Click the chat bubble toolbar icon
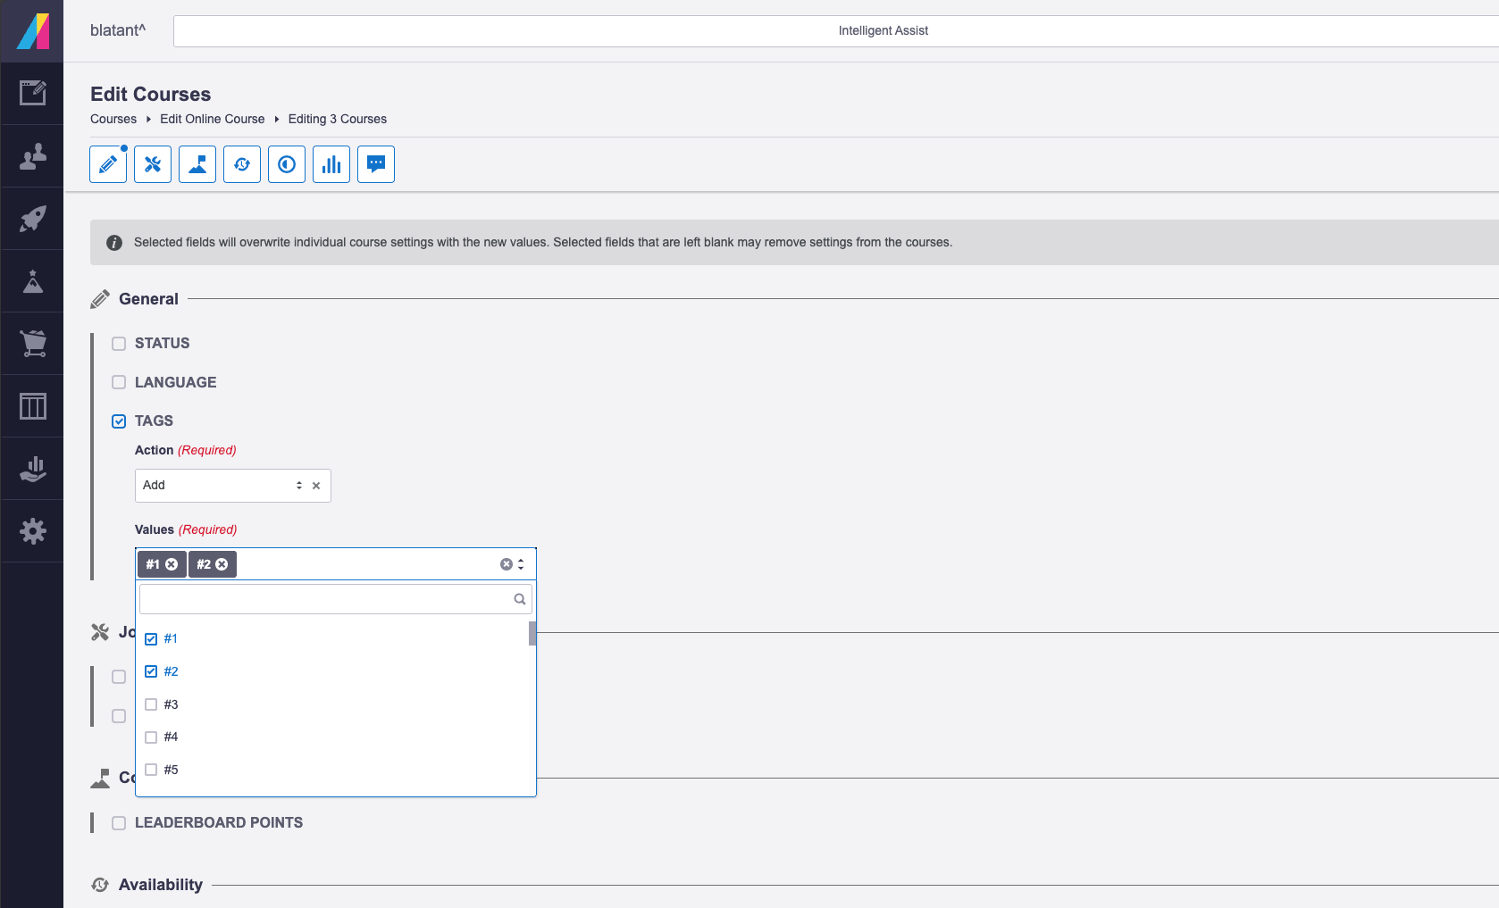Viewport: 1499px width, 908px height. click(x=376, y=164)
